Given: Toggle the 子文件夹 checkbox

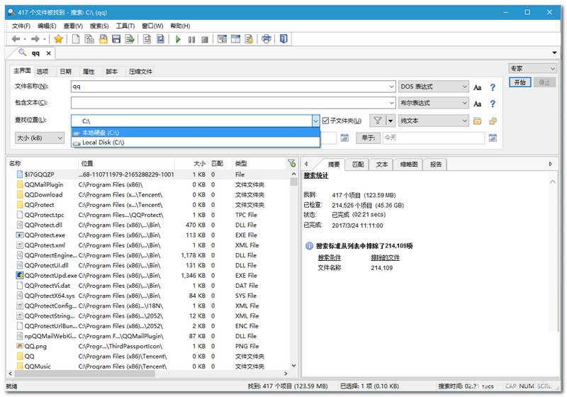Looking at the screenshot, I should click(325, 121).
